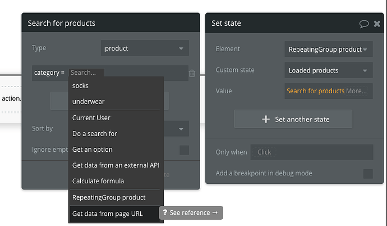
Task: Open the comment icon in Set state header
Action: [363, 24]
